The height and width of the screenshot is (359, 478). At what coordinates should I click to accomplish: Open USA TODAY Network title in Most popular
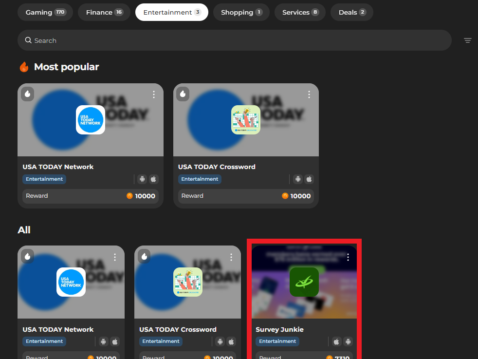58,167
